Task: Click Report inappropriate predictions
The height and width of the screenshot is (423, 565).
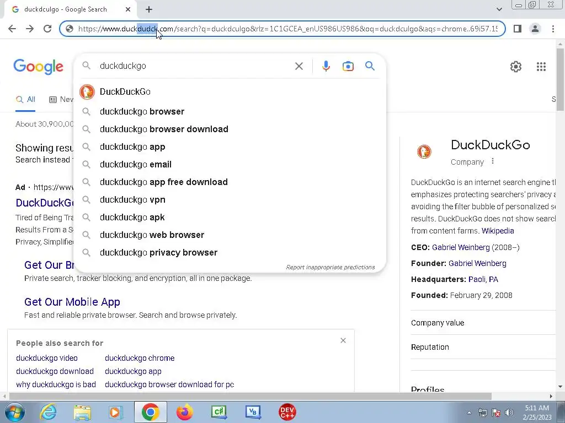Action: pyautogui.click(x=330, y=267)
